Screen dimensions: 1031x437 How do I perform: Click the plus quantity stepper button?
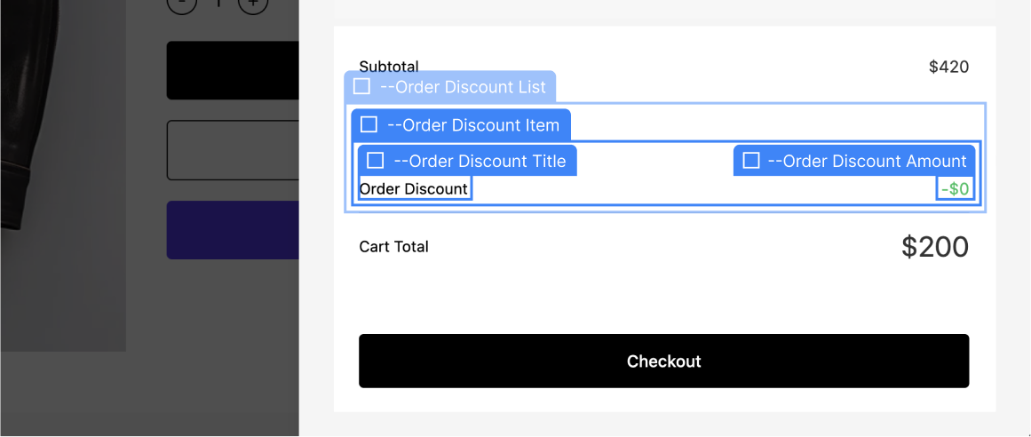(252, 5)
